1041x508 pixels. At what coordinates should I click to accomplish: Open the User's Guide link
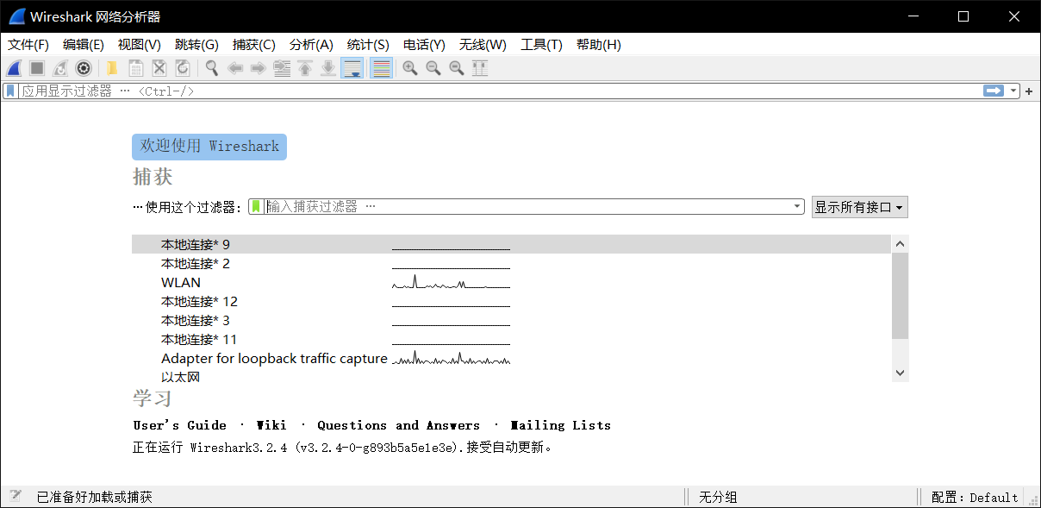tap(179, 425)
